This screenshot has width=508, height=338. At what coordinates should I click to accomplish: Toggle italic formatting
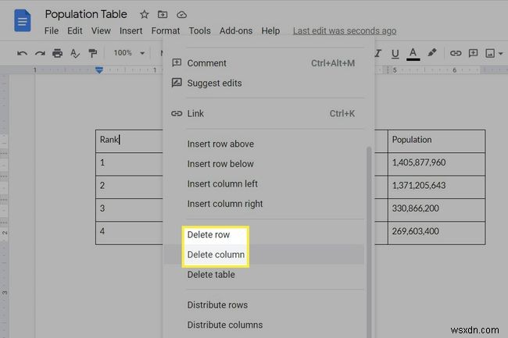(377, 53)
